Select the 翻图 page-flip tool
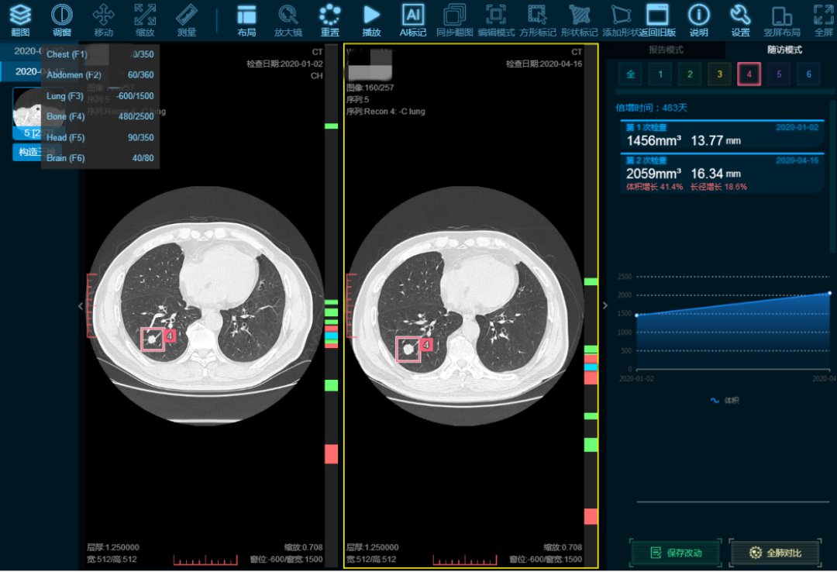This screenshot has width=837, height=572. coord(20,19)
